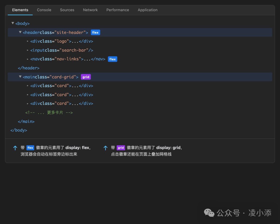Open the Application tab
Screen dimensions: 280x224
(148, 10)
